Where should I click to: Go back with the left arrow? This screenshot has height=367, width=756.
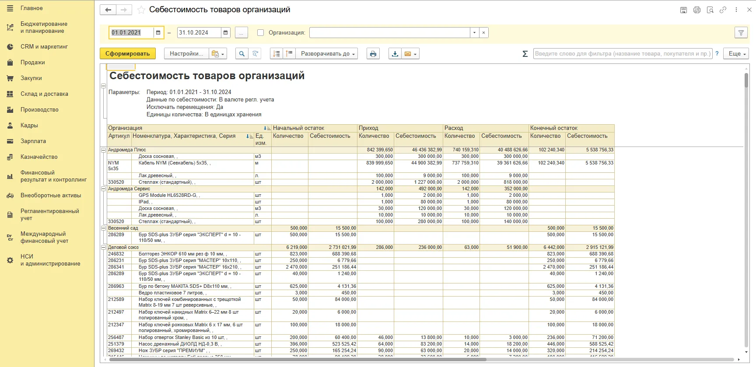point(108,10)
